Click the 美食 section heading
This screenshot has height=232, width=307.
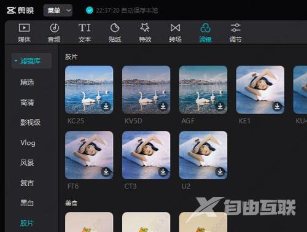[x=71, y=203]
